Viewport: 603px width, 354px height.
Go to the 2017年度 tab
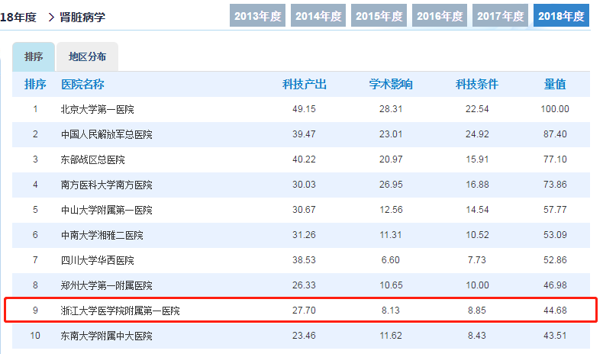click(x=501, y=15)
